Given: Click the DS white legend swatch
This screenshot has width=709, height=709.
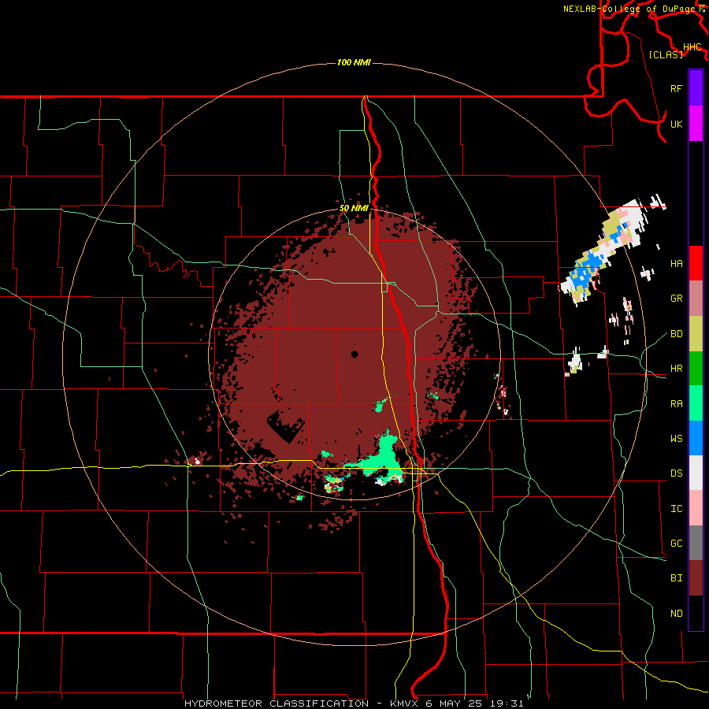Looking at the screenshot, I should [696, 473].
